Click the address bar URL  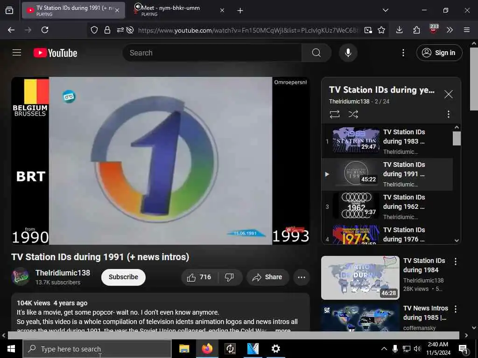[x=248, y=30]
